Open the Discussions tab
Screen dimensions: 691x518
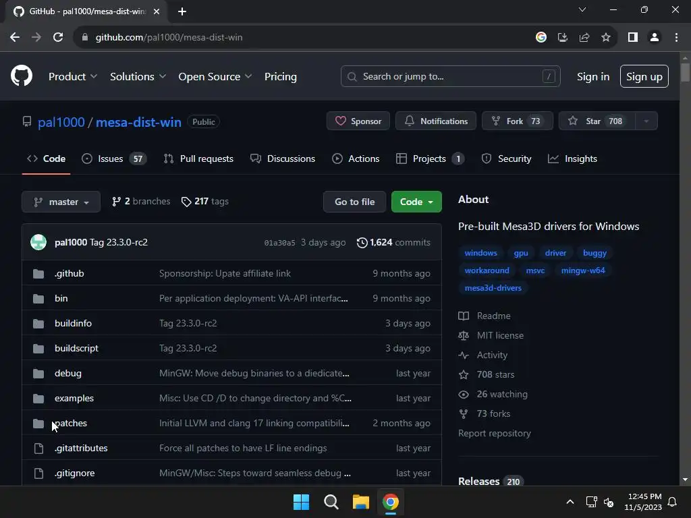click(283, 159)
